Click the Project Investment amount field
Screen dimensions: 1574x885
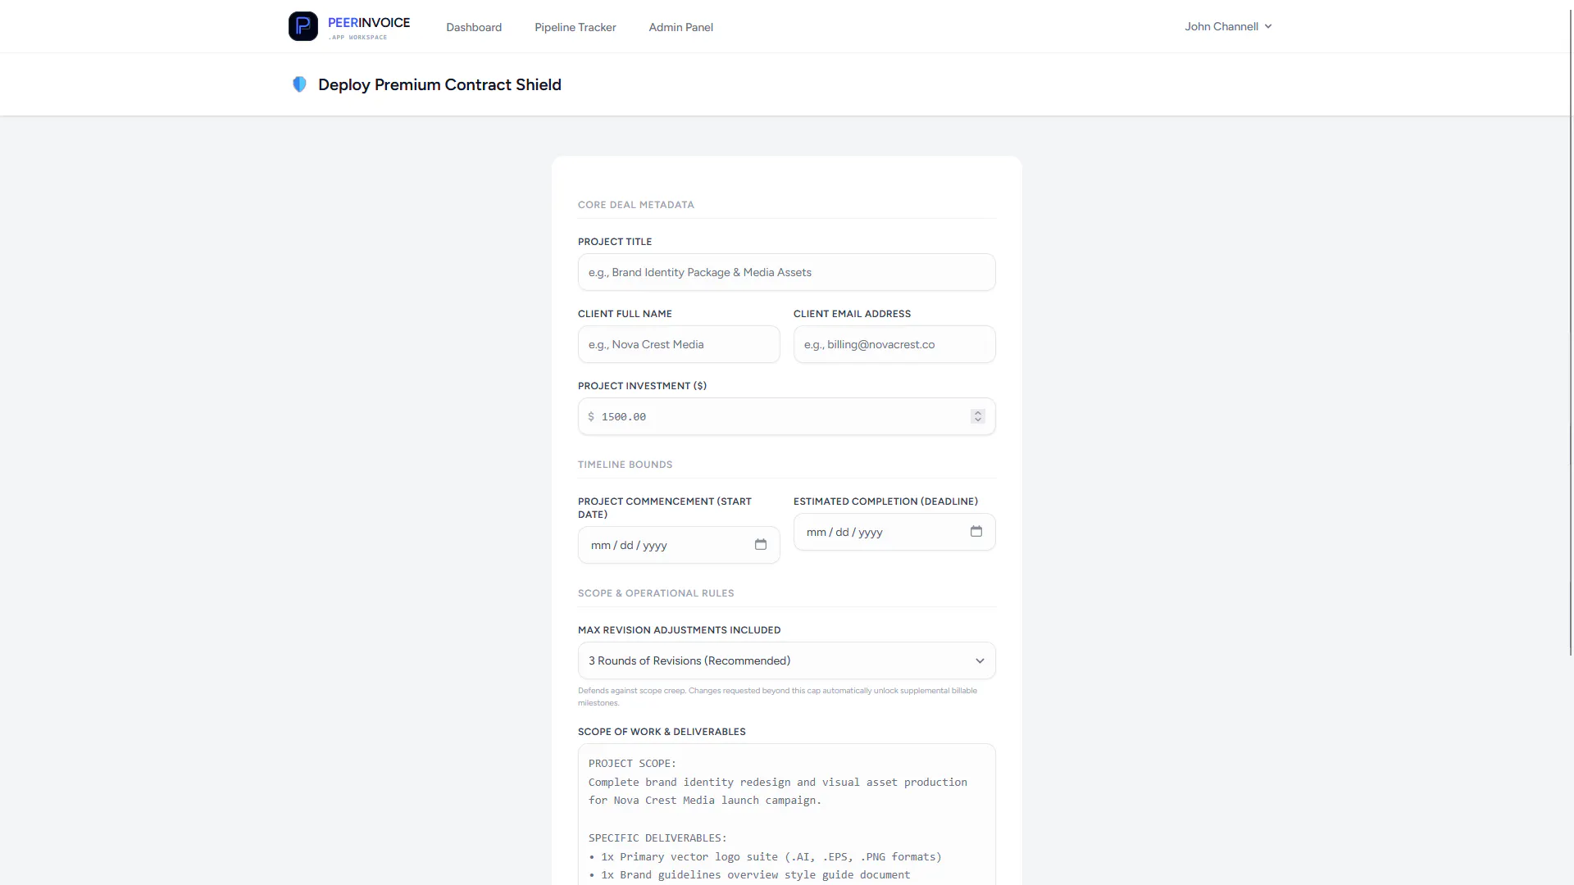(786, 416)
